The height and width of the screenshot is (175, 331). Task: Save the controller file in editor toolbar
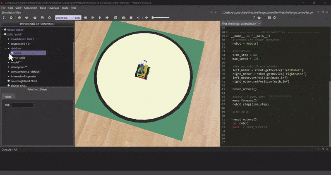click(x=269, y=18)
